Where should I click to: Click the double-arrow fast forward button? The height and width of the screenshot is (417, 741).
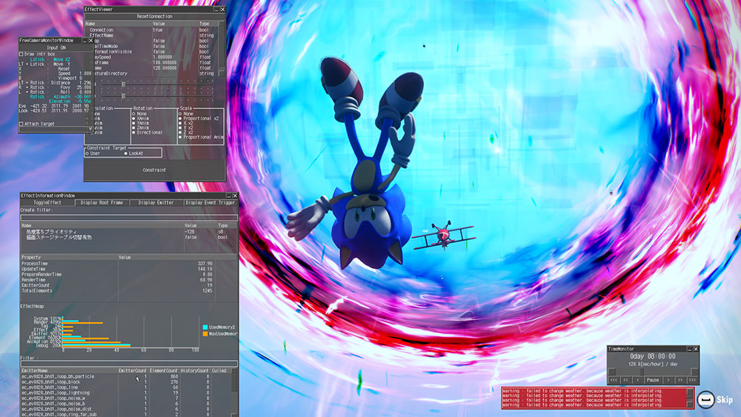click(x=679, y=380)
